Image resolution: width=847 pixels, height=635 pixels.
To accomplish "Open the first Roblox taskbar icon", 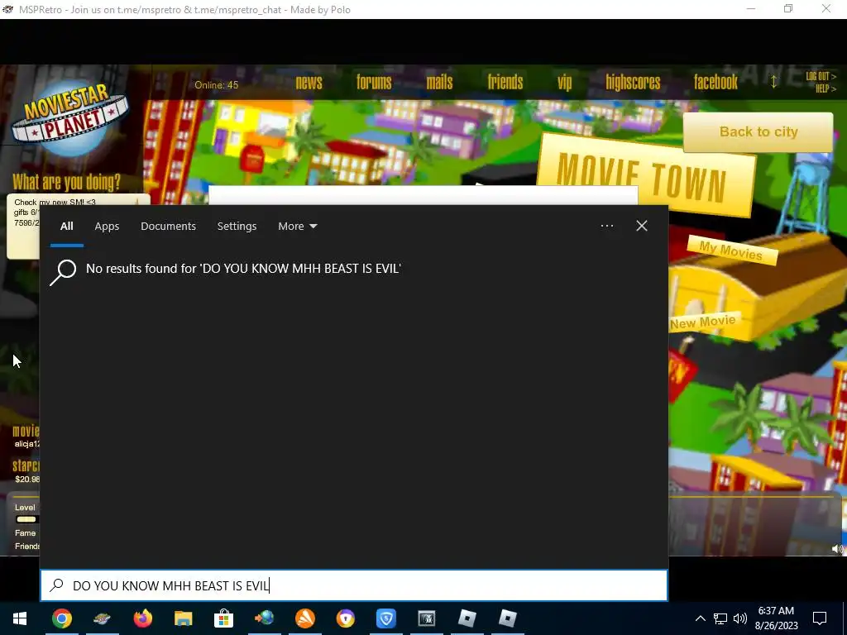I will 467,618.
